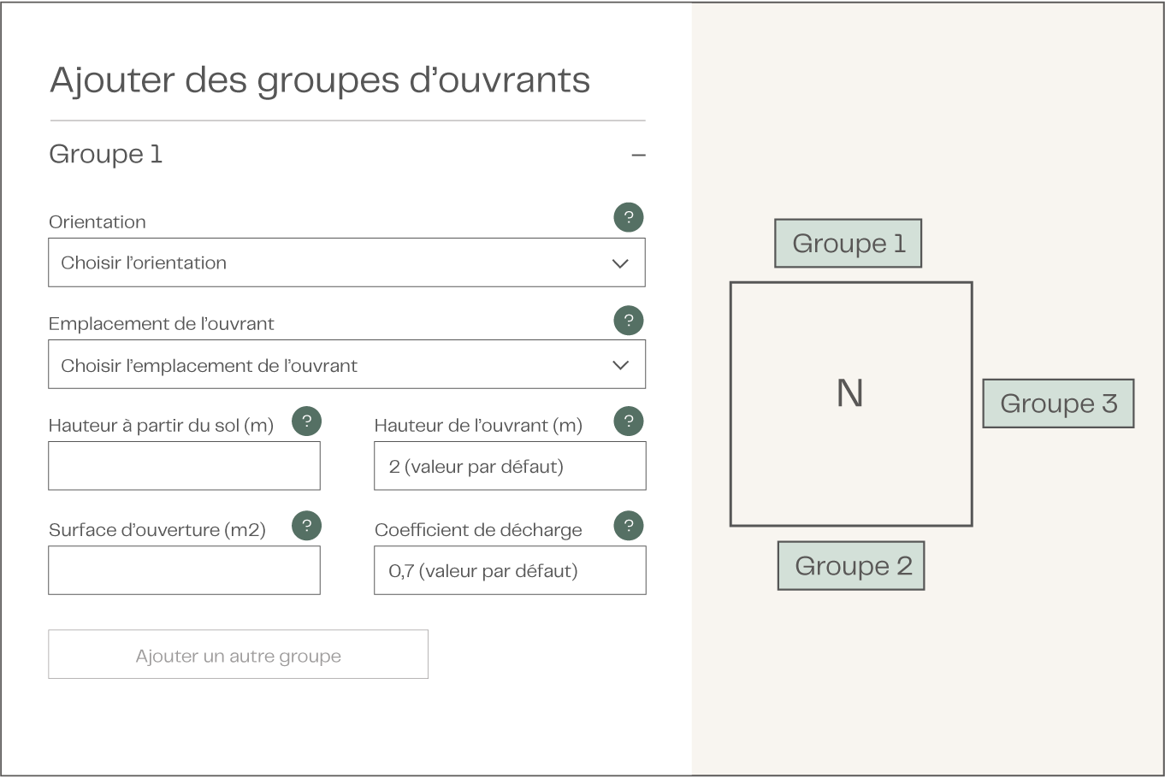Select the Coefficient de décharge input
1165x778 pixels.
tap(510, 570)
